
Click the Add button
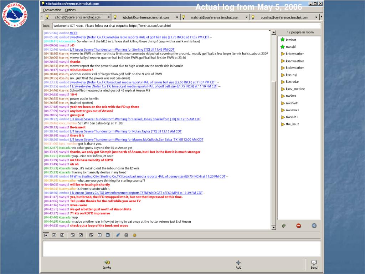(238, 264)
